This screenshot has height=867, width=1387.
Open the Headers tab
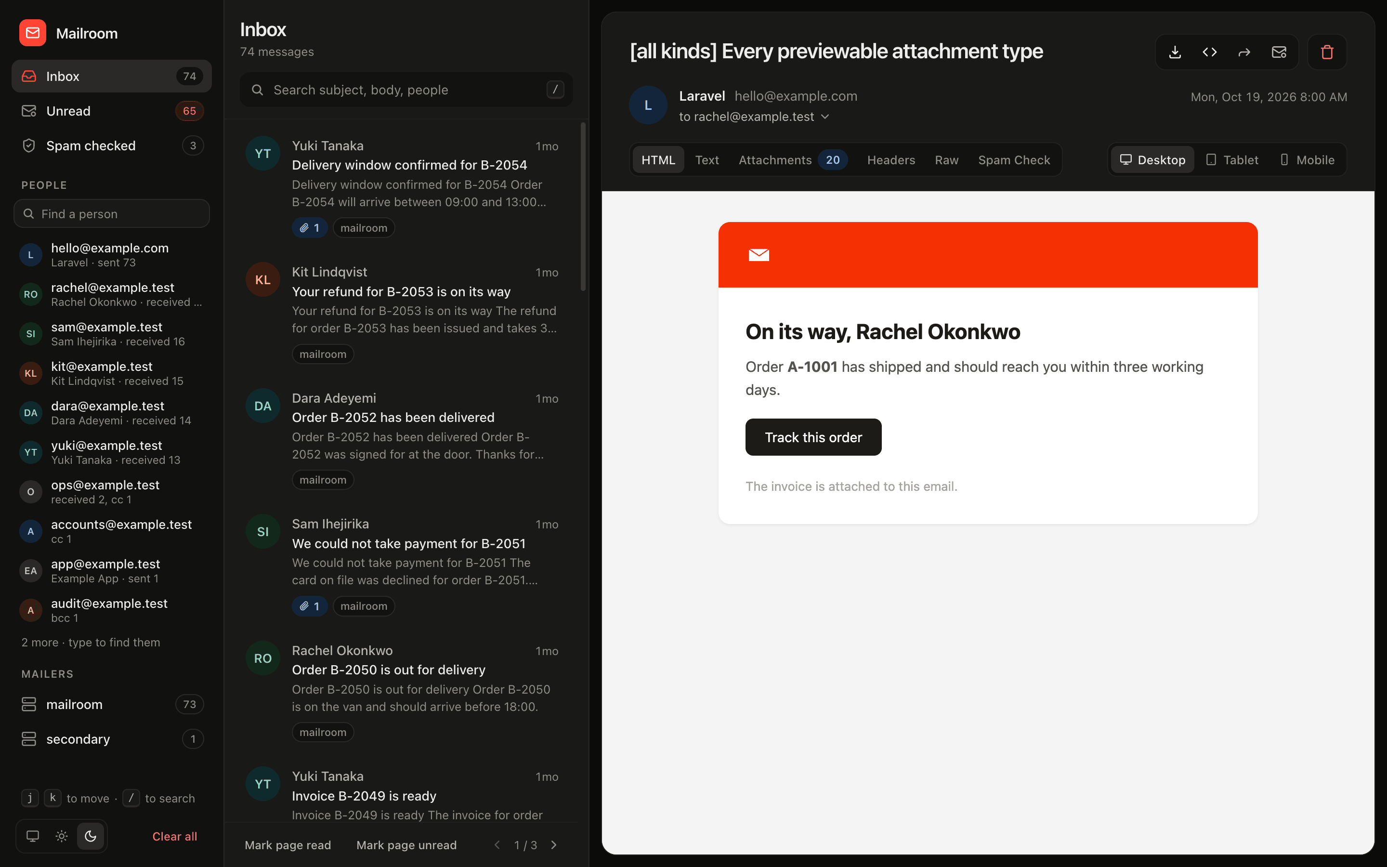pyautogui.click(x=890, y=160)
